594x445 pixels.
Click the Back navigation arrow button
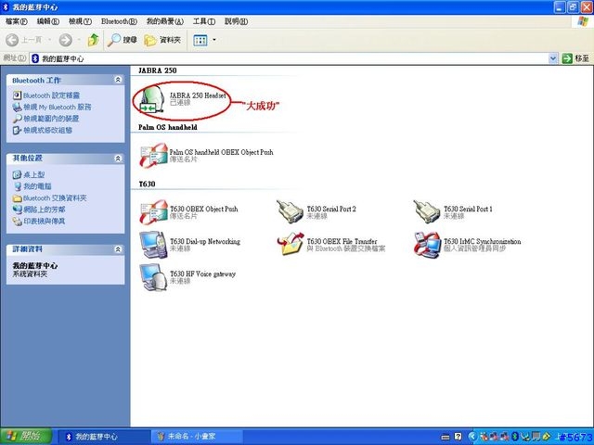click(x=12, y=40)
